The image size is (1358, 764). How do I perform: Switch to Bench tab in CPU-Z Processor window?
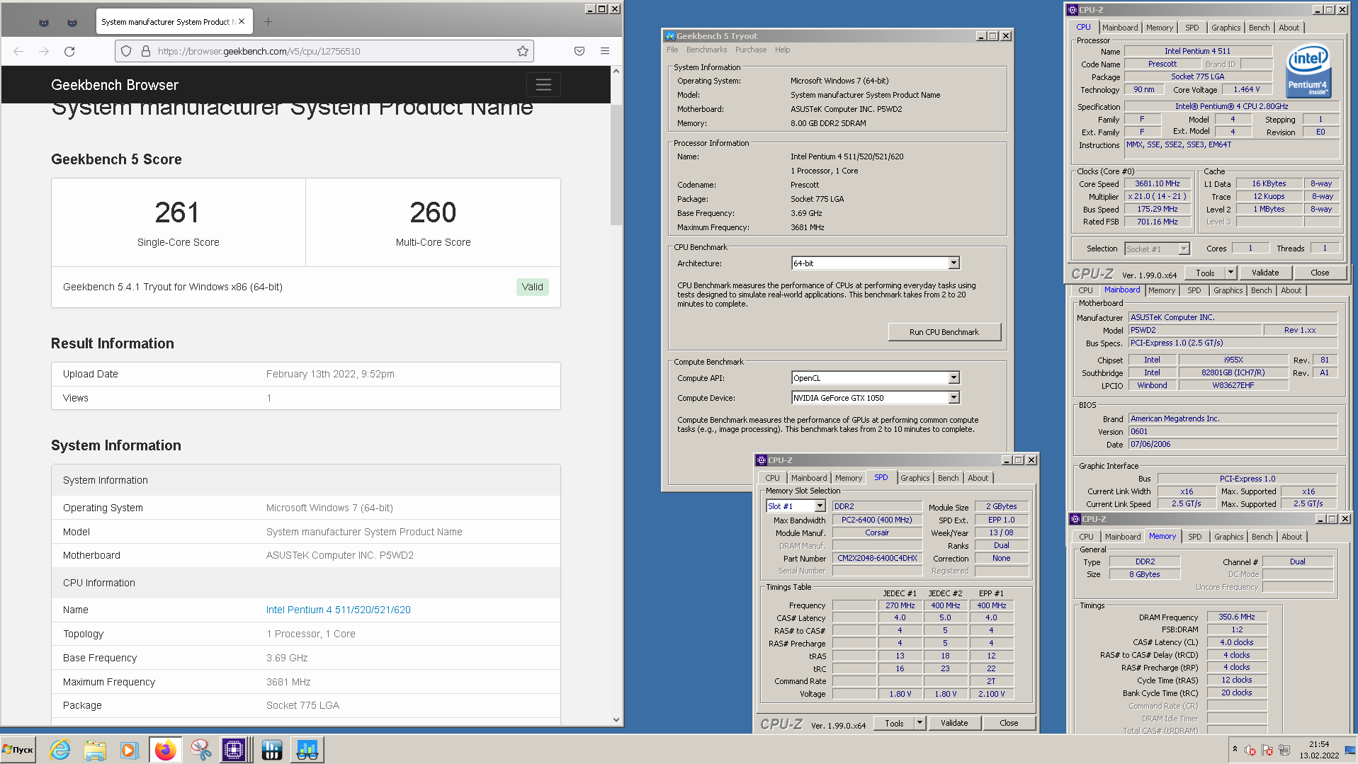[x=1259, y=28]
